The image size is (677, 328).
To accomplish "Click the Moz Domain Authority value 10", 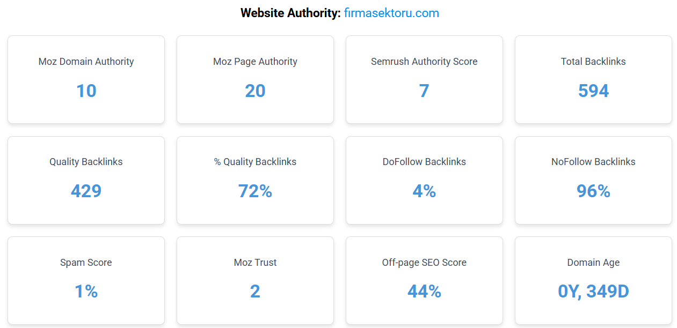I will point(86,91).
